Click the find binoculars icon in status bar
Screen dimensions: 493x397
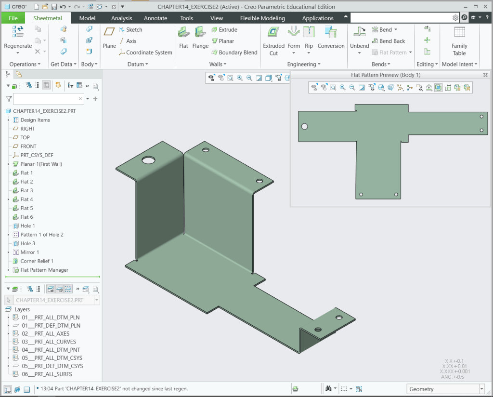tap(328, 389)
